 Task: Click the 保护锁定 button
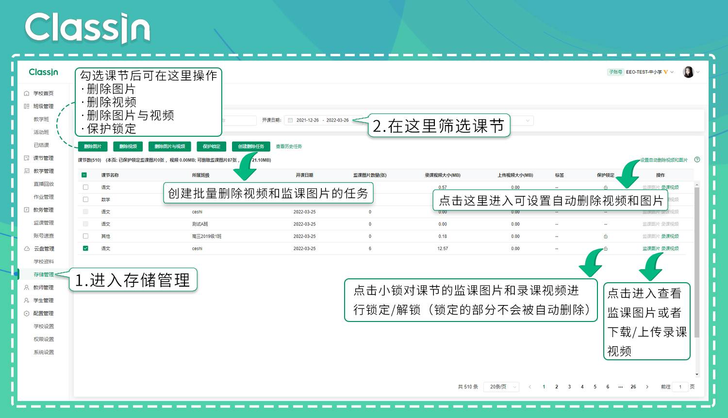point(212,146)
